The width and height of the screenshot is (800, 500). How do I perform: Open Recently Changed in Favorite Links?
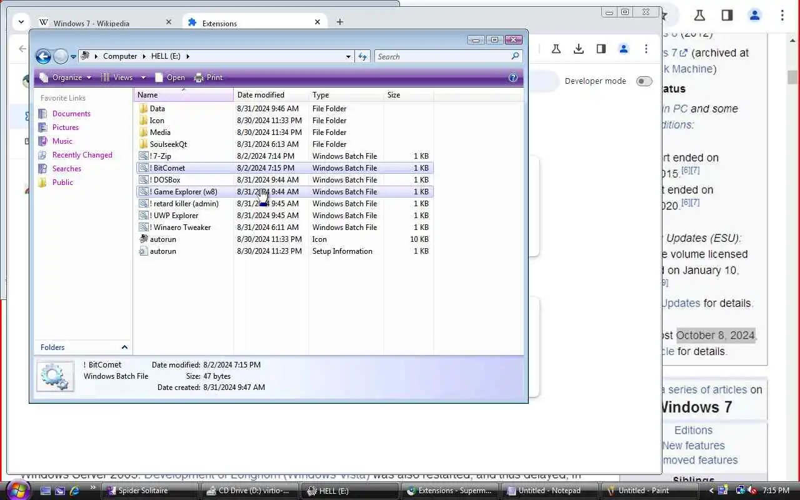(82, 155)
